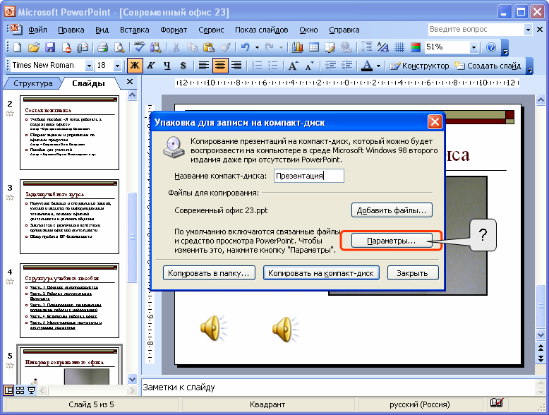
Task: Open a file with the folder icon
Action: click(x=34, y=47)
